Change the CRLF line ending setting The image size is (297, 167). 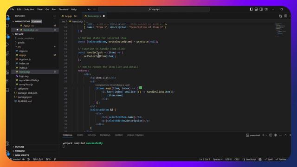pos(237,159)
